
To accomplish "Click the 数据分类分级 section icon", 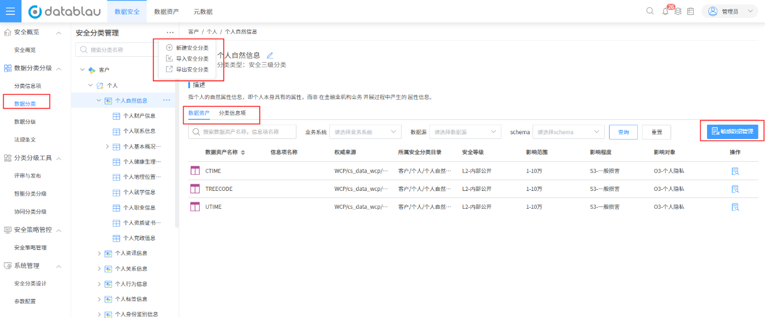I will (8, 68).
